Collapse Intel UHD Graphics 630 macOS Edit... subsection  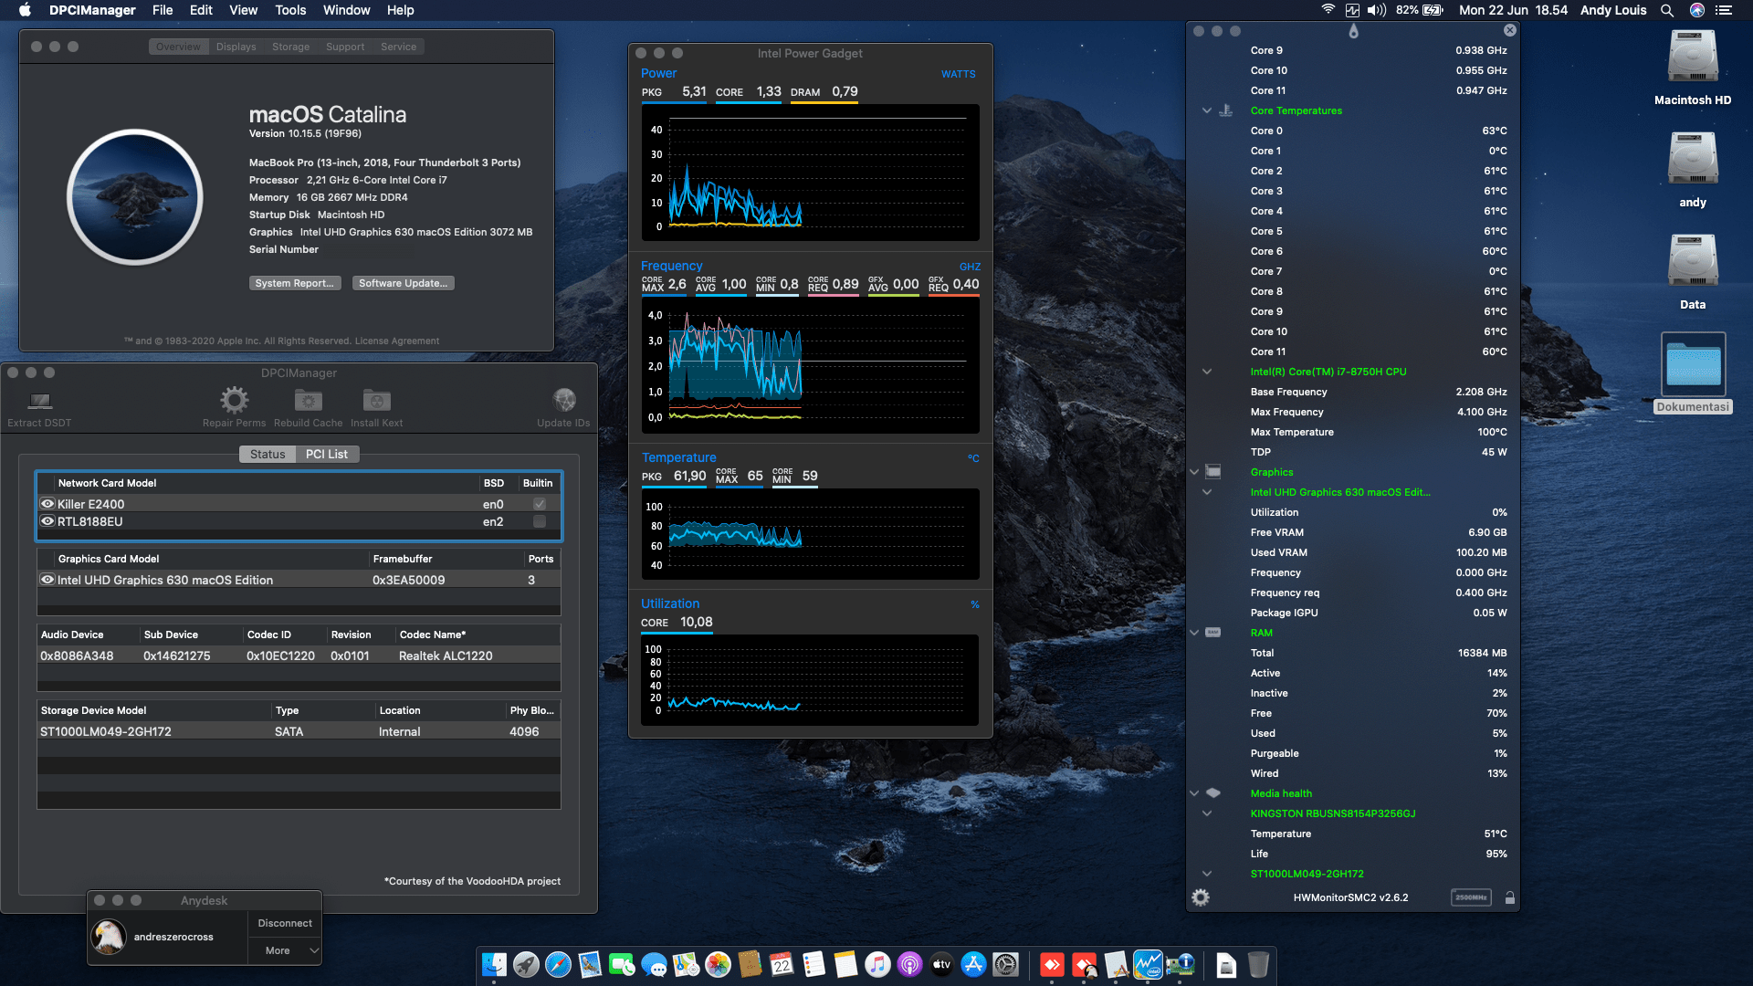point(1207,492)
